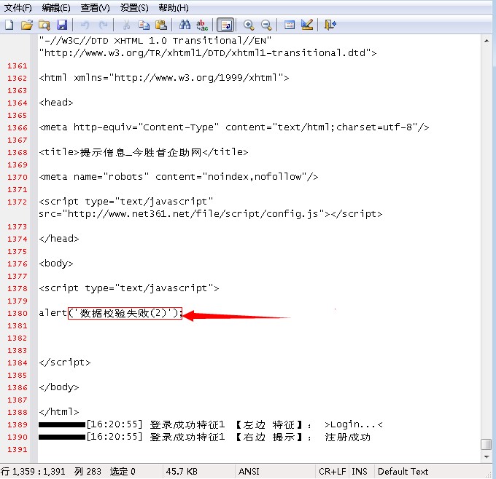The image size is (496, 479).
Task: Open a file using the folder icon
Action: coord(27,25)
